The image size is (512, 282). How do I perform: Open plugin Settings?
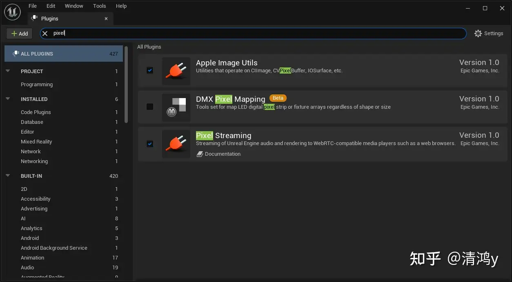coord(489,34)
